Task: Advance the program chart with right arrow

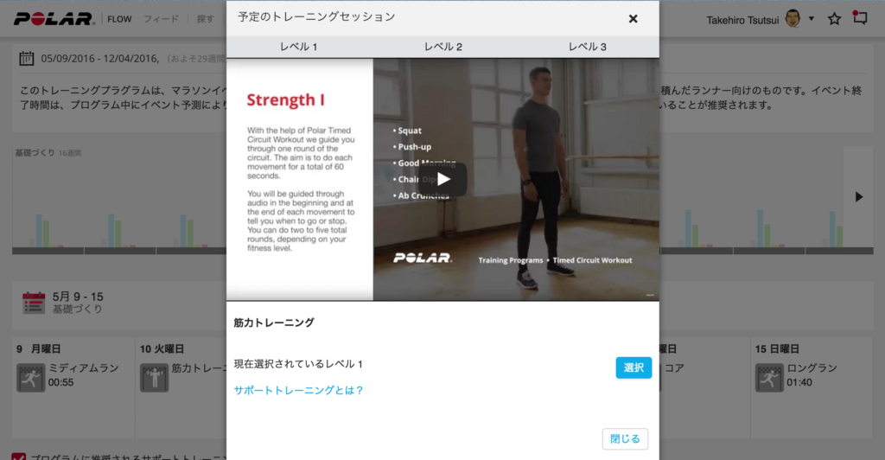Action: coord(858,196)
